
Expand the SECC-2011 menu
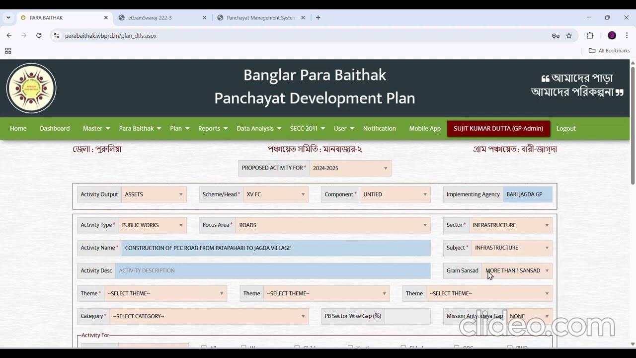[x=308, y=128]
